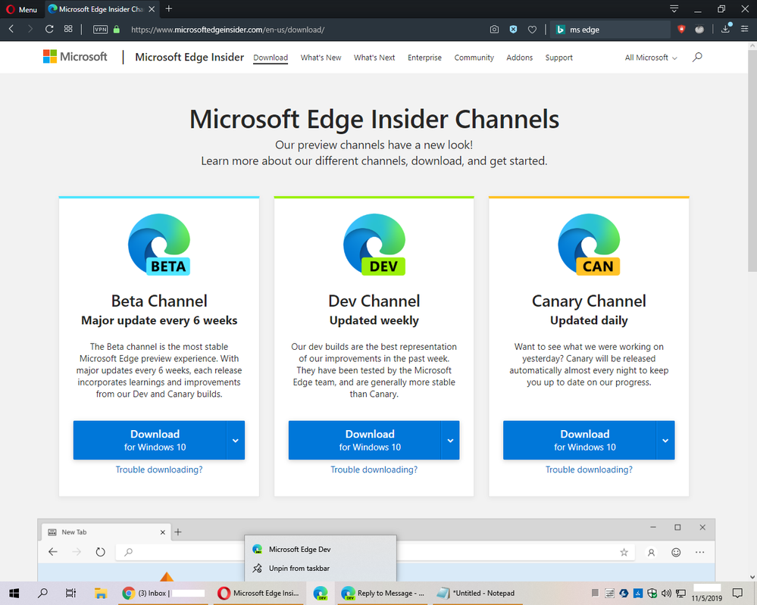Viewport: 757px width, 605px height.
Task: Take a snapshot with the camera icon
Action: click(x=494, y=30)
